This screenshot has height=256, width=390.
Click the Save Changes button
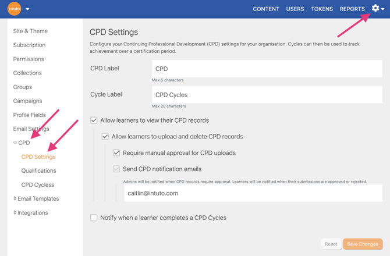(362, 244)
